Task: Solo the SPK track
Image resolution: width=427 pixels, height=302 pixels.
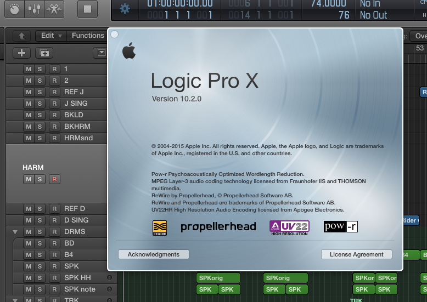Action: (40, 266)
